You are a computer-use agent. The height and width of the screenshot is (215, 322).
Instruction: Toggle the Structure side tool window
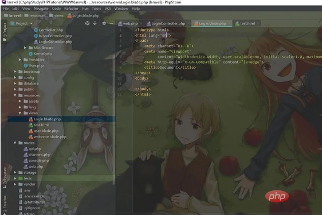pyautogui.click(x=5, y=178)
